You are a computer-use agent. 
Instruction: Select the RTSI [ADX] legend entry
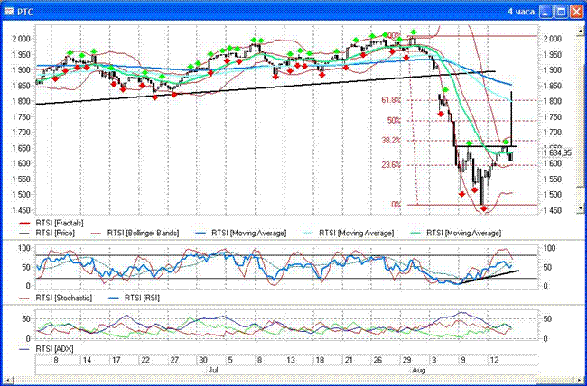[46, 349]
